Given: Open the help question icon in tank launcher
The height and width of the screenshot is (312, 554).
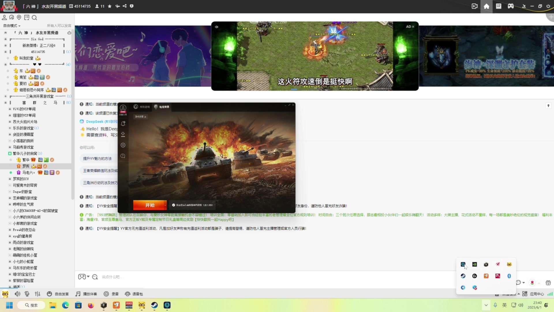Looking at the screenshot, I should tap(123, 156).
